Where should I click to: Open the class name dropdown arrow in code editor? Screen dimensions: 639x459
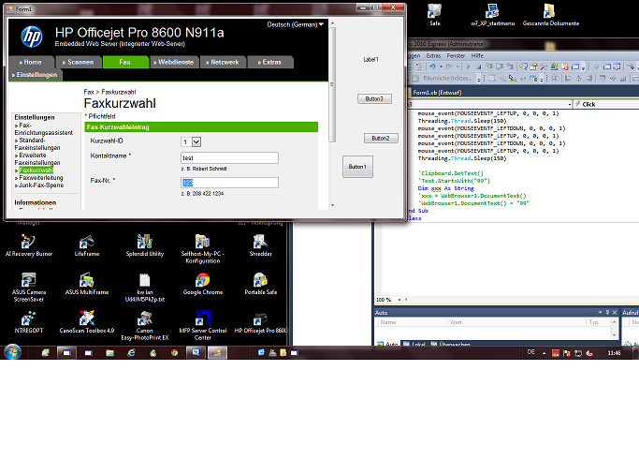coord(570,105)
